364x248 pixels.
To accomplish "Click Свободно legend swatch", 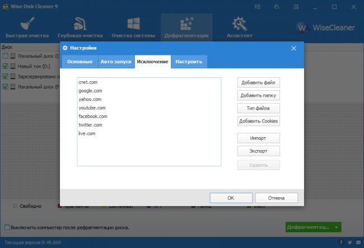I will (15, 206).
